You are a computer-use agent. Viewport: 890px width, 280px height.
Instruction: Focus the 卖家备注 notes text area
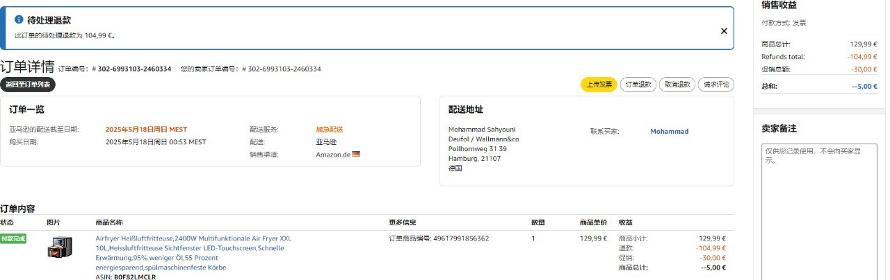[x=818, y=208]
